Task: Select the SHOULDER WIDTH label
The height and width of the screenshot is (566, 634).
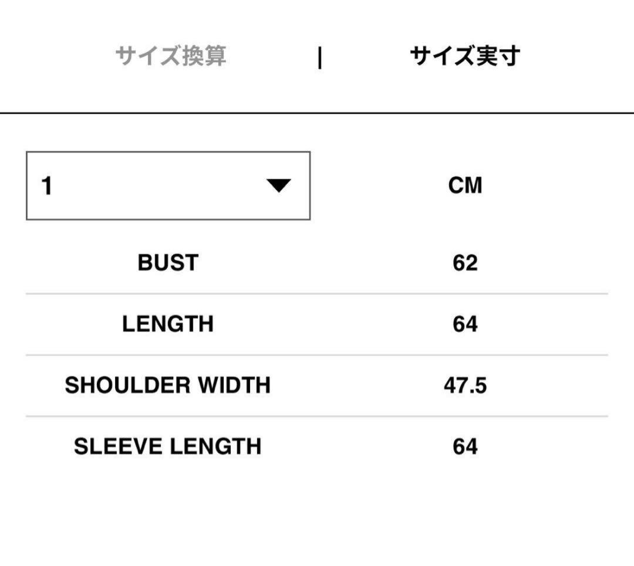Action: [168, 385]
